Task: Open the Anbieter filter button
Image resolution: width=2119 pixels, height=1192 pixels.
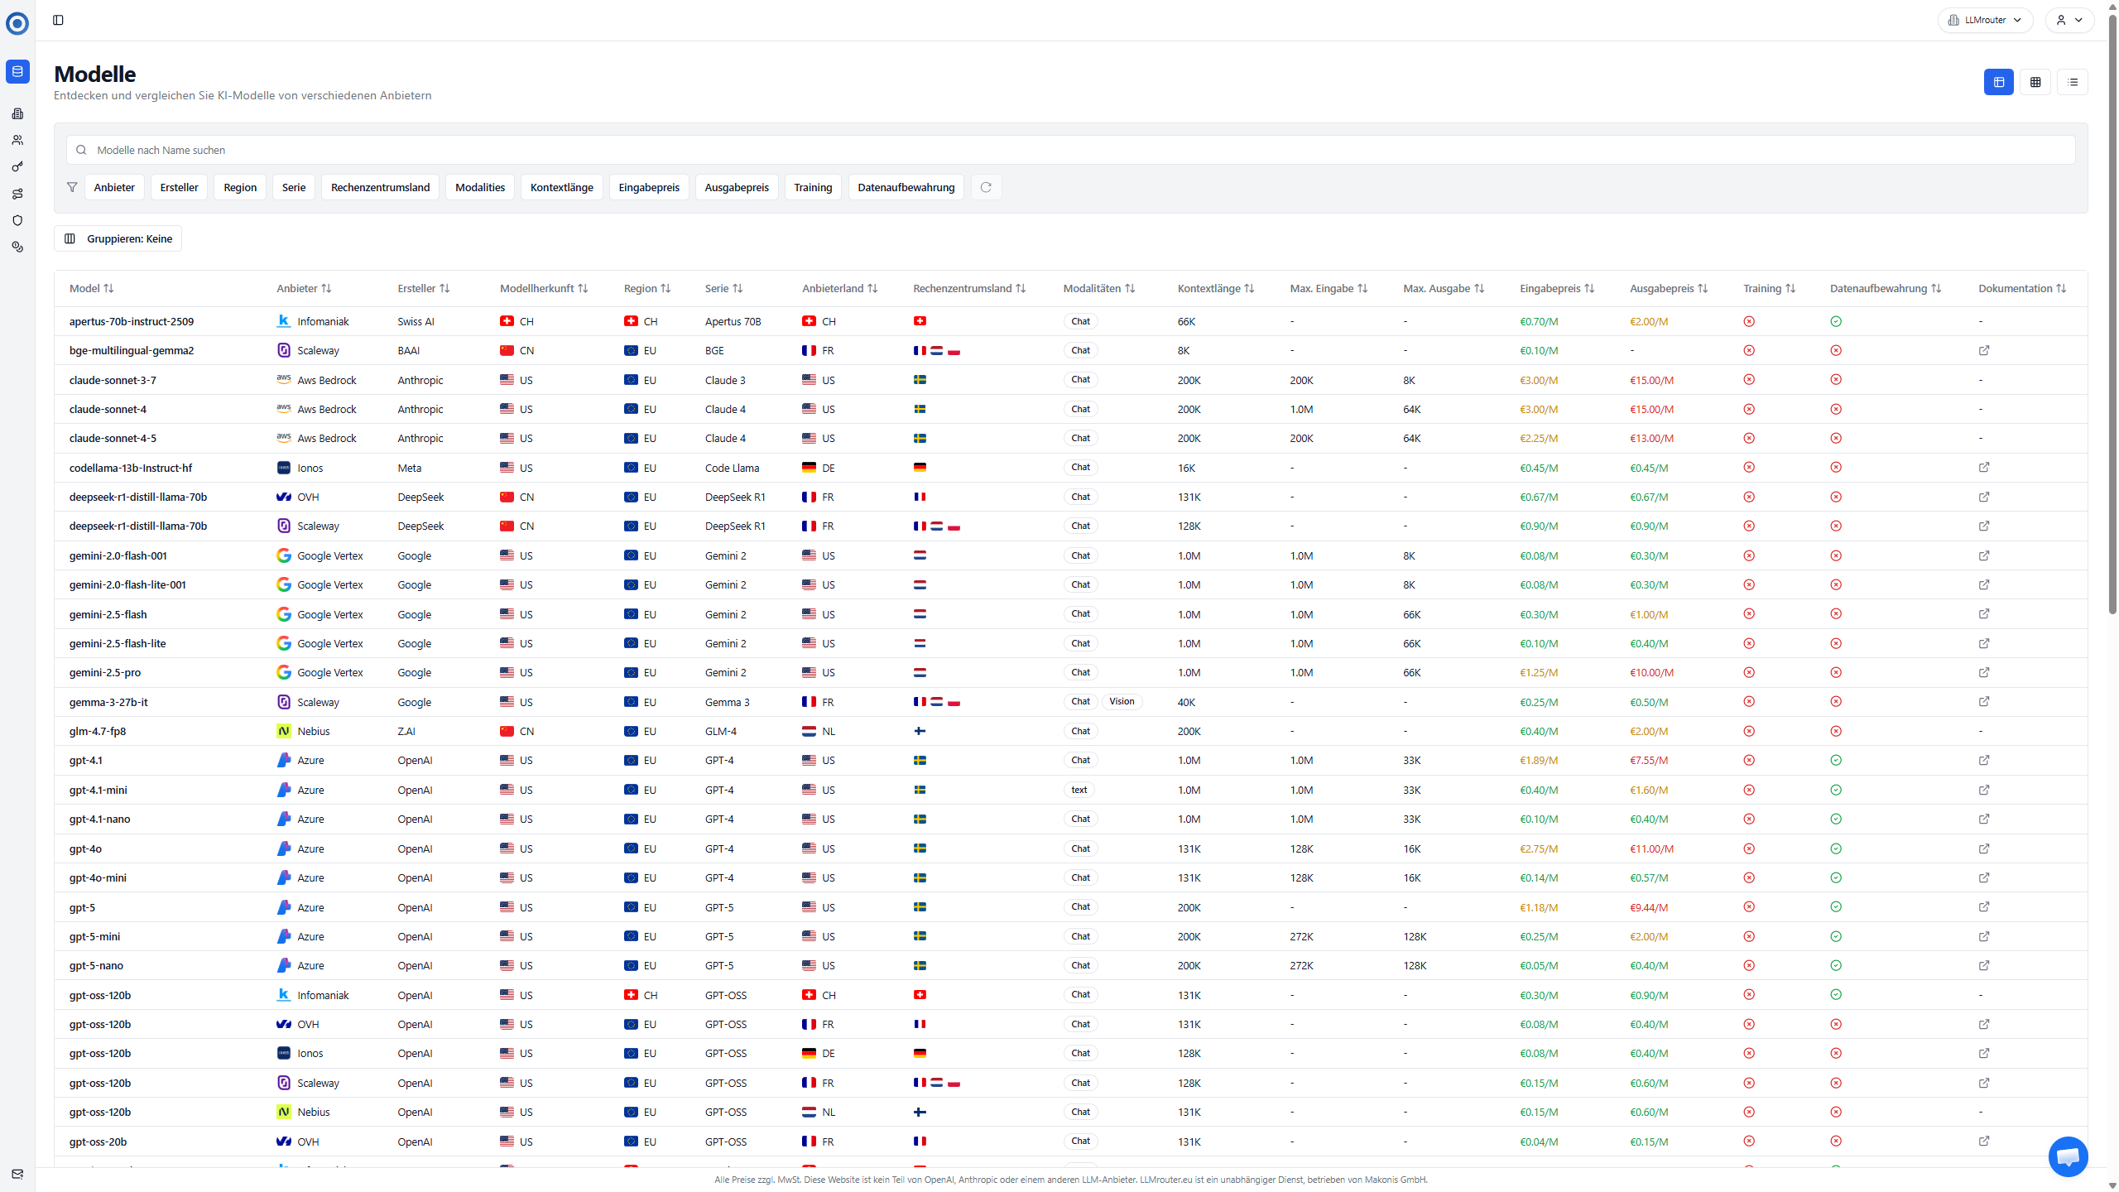Action: 114,187
